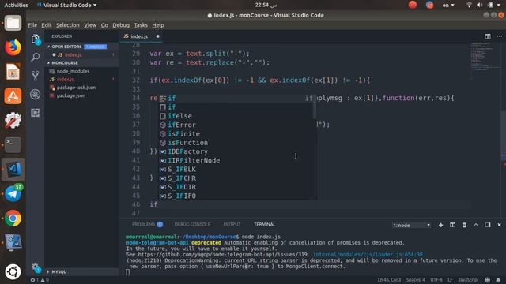Open the View menu

(90, 25)
